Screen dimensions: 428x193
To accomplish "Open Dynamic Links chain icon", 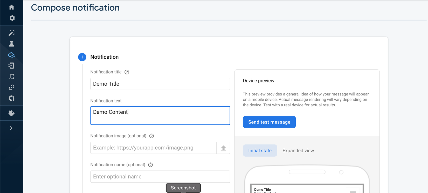I will 11,87.
